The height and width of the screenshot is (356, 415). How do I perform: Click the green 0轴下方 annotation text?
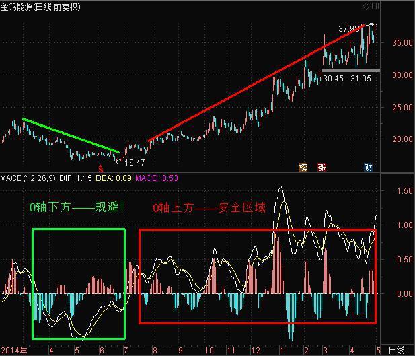pos(76,207)
